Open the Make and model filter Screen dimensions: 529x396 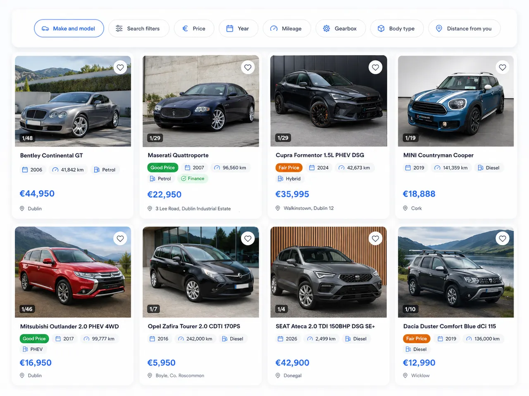[69, 28]
